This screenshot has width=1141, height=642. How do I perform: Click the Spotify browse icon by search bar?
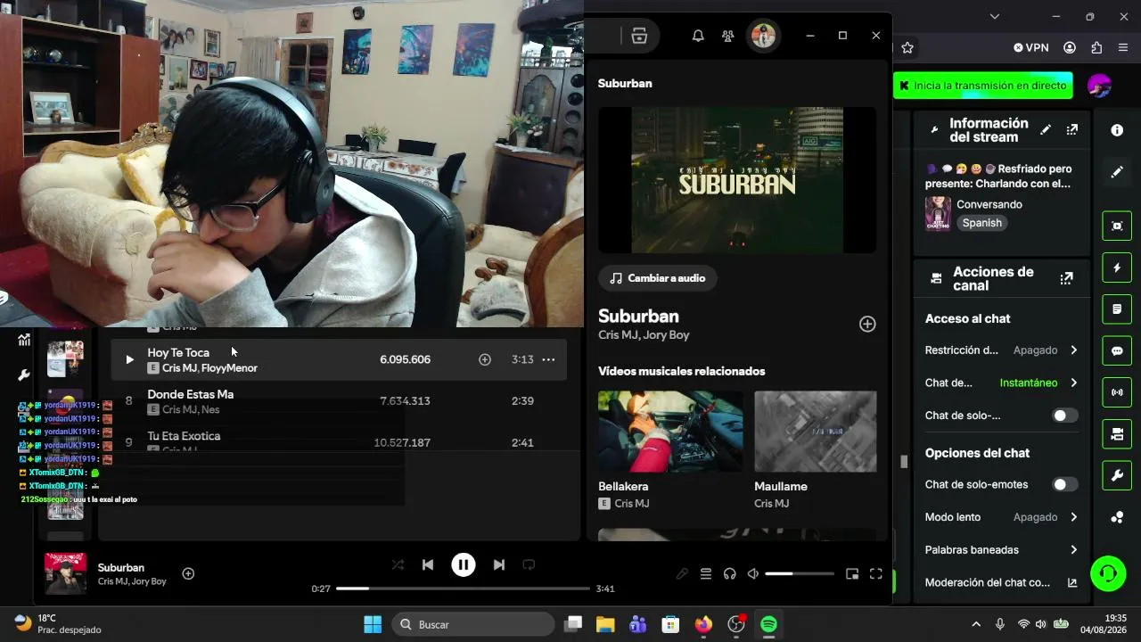(639, 36)
